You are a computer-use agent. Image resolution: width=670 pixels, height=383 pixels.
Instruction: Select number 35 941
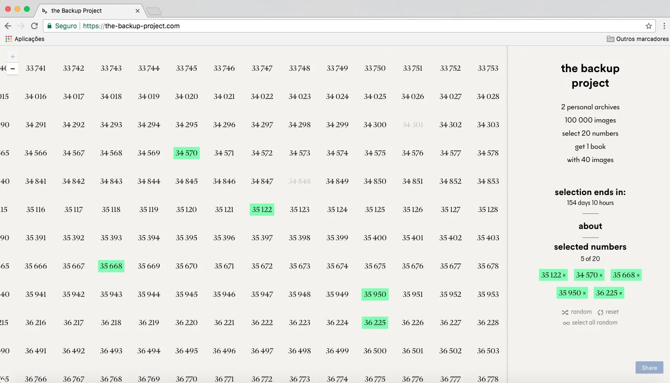(36, 294)
